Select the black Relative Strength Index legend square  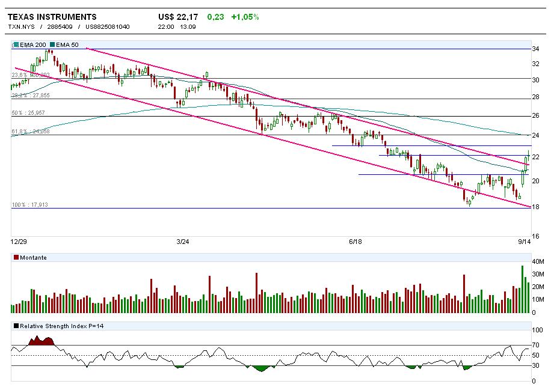click(x=16, y=326)
